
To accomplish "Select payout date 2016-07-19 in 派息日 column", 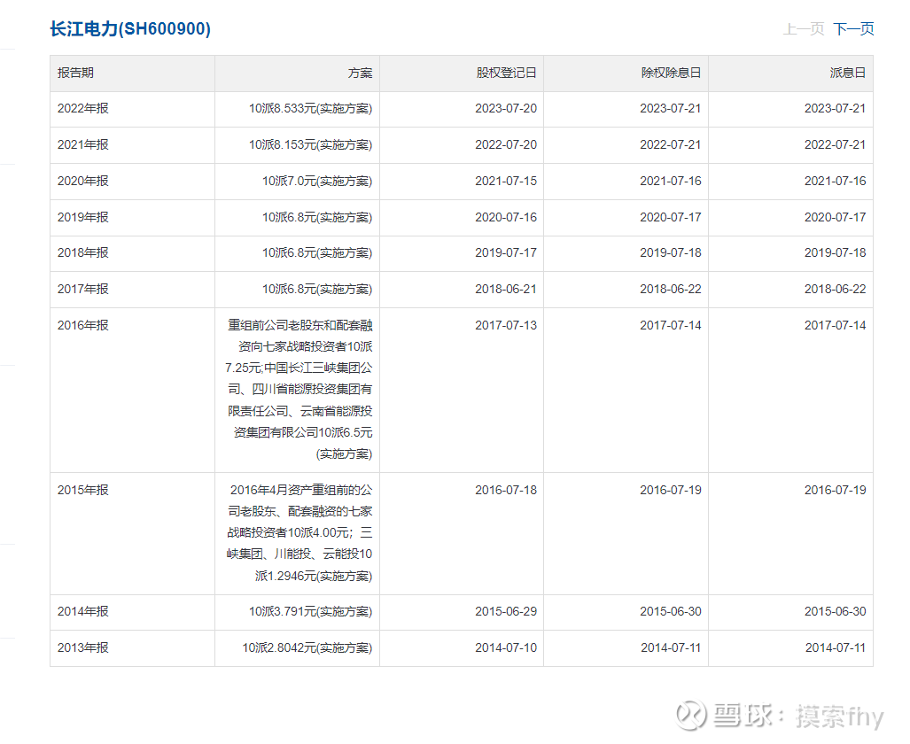I will pyautogui.click(x=836, y=491).
